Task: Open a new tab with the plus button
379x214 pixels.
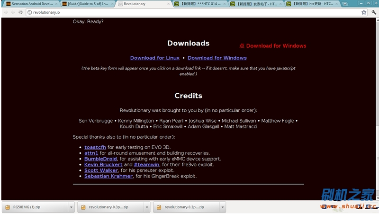Action: coord(345,4)
